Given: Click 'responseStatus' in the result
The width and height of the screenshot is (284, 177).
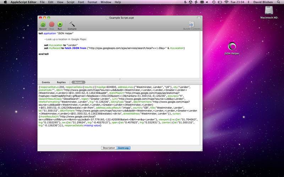Looking at the screenshot, I should pyautogui.click(x=49, y=87).
